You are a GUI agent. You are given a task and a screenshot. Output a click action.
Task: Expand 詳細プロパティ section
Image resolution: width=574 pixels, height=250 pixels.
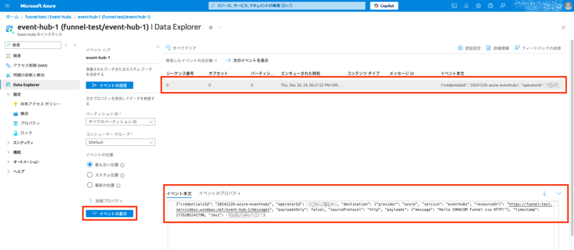[x=106, y=200]
